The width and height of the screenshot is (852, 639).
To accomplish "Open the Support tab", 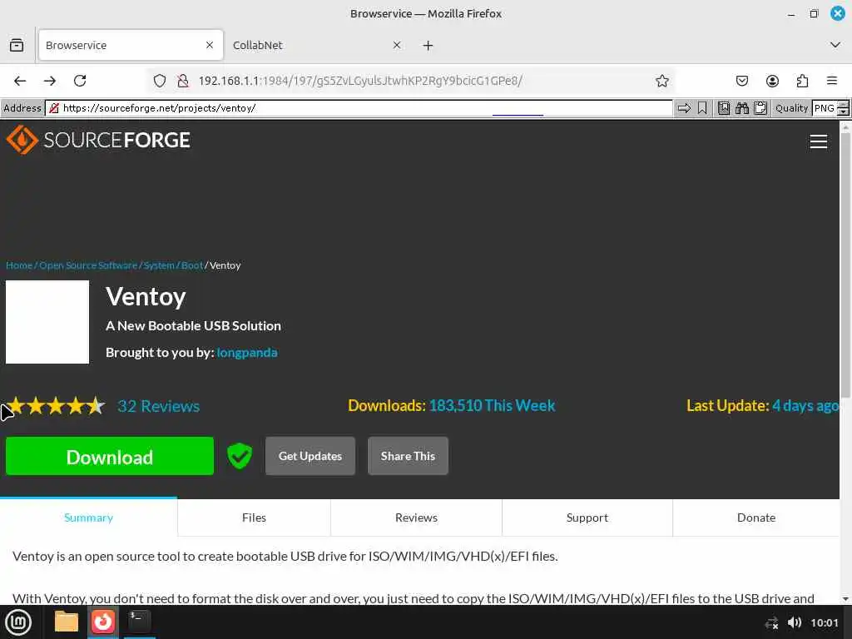I will [x=587, y=518].
